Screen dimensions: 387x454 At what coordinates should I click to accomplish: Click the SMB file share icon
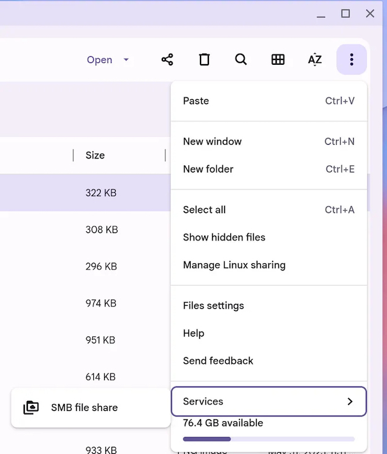31,408
